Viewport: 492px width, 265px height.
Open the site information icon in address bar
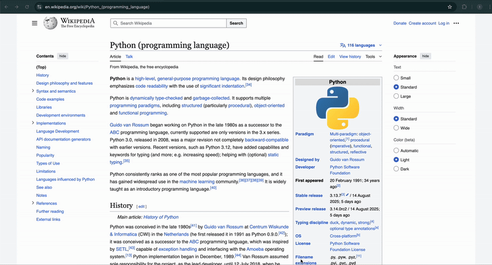[39, 7]
